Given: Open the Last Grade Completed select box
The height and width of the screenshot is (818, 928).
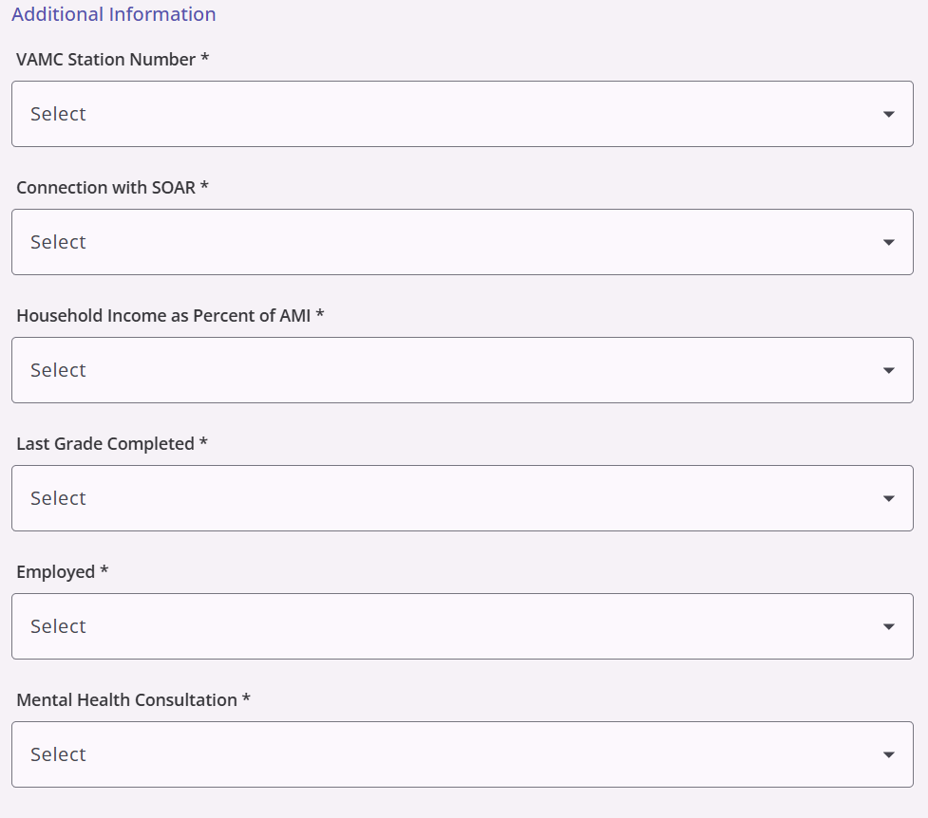Looking at the screenshot, I should click(x=463, y=498).
